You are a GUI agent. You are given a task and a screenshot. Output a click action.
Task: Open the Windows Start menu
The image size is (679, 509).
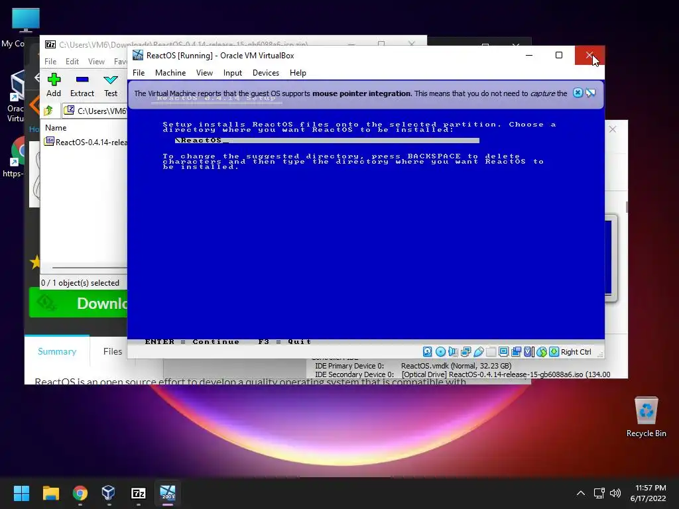21,493
